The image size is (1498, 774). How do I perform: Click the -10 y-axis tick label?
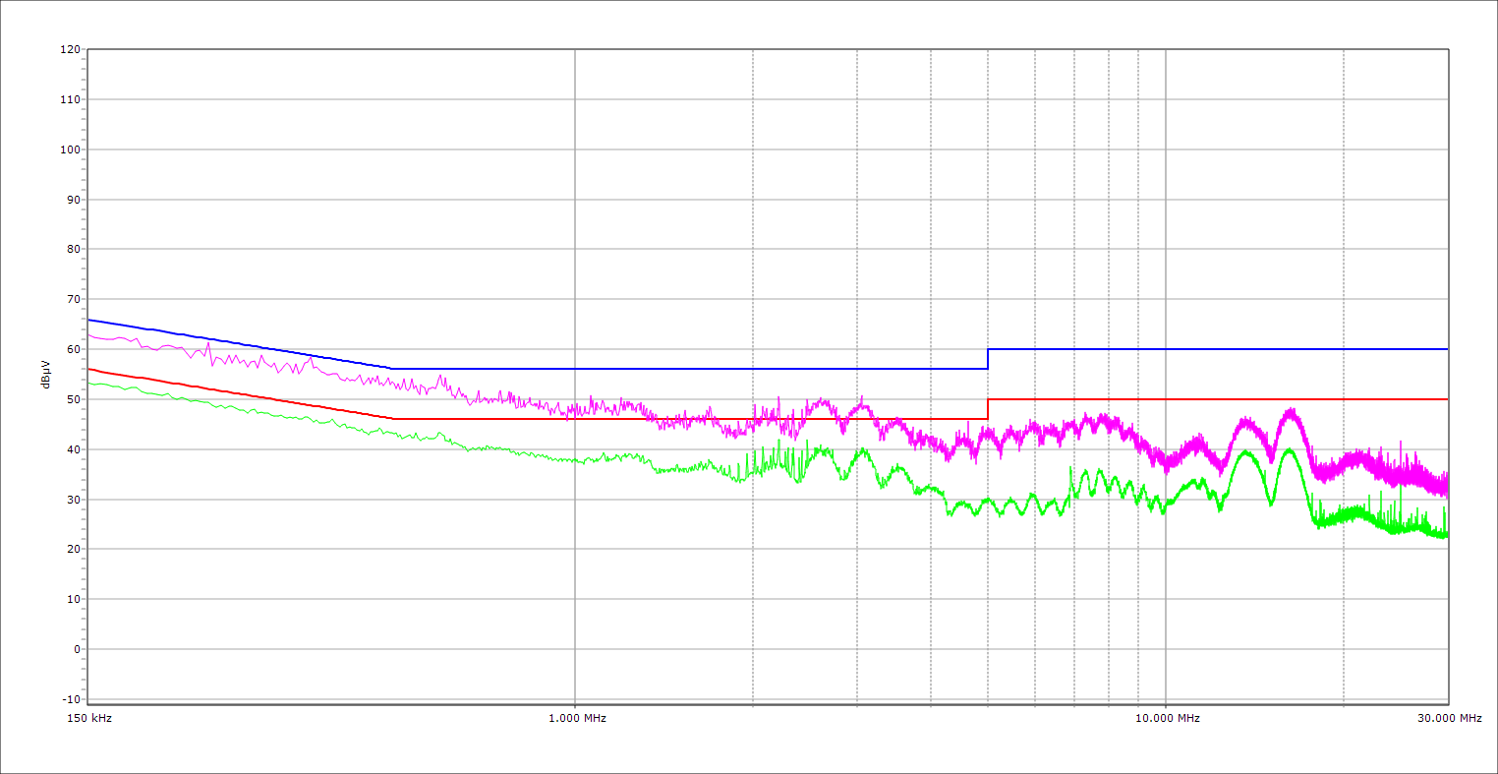click(70, 699)
